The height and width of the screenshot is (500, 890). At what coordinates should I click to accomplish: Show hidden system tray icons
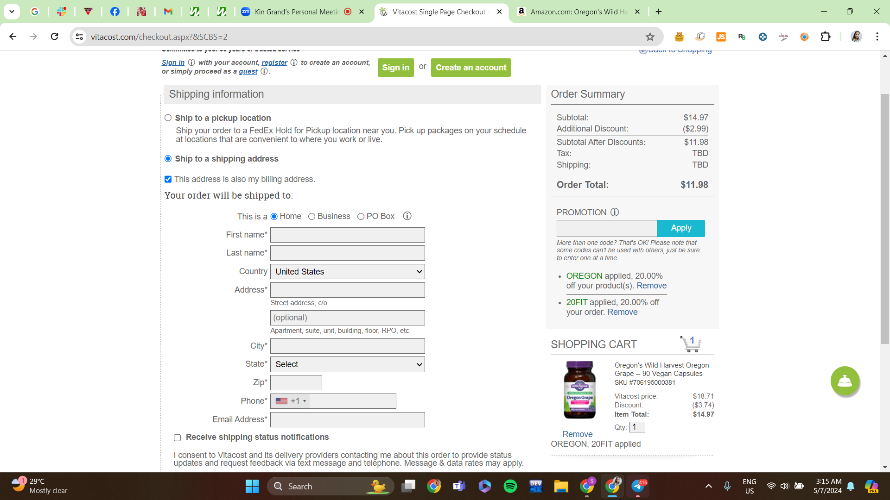tap(708, 486)
